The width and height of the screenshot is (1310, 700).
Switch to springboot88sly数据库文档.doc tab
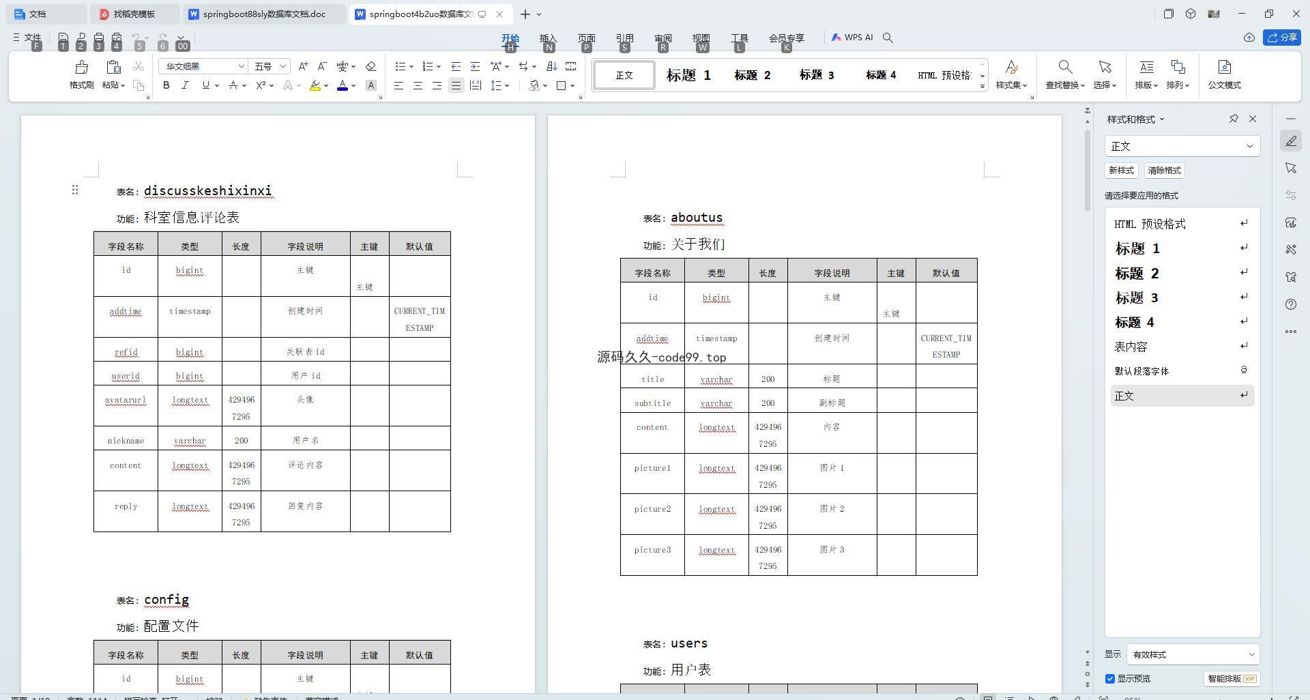click(264, 14)
